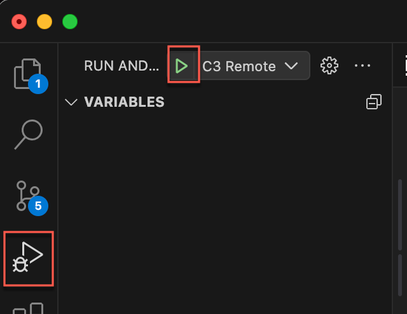This screenshot has width=407, height=314.
Task: Collapse the VARIABLES section chevron
Action: click(71, 102)
